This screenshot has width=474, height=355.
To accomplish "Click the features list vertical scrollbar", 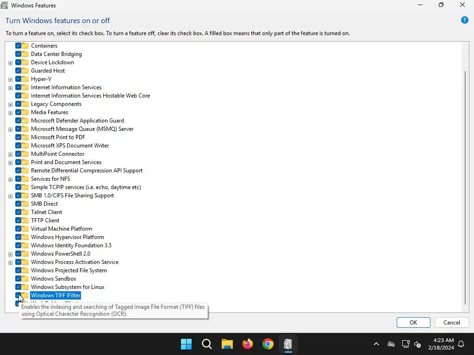I will pyautogui.click(x=465, y=187).
